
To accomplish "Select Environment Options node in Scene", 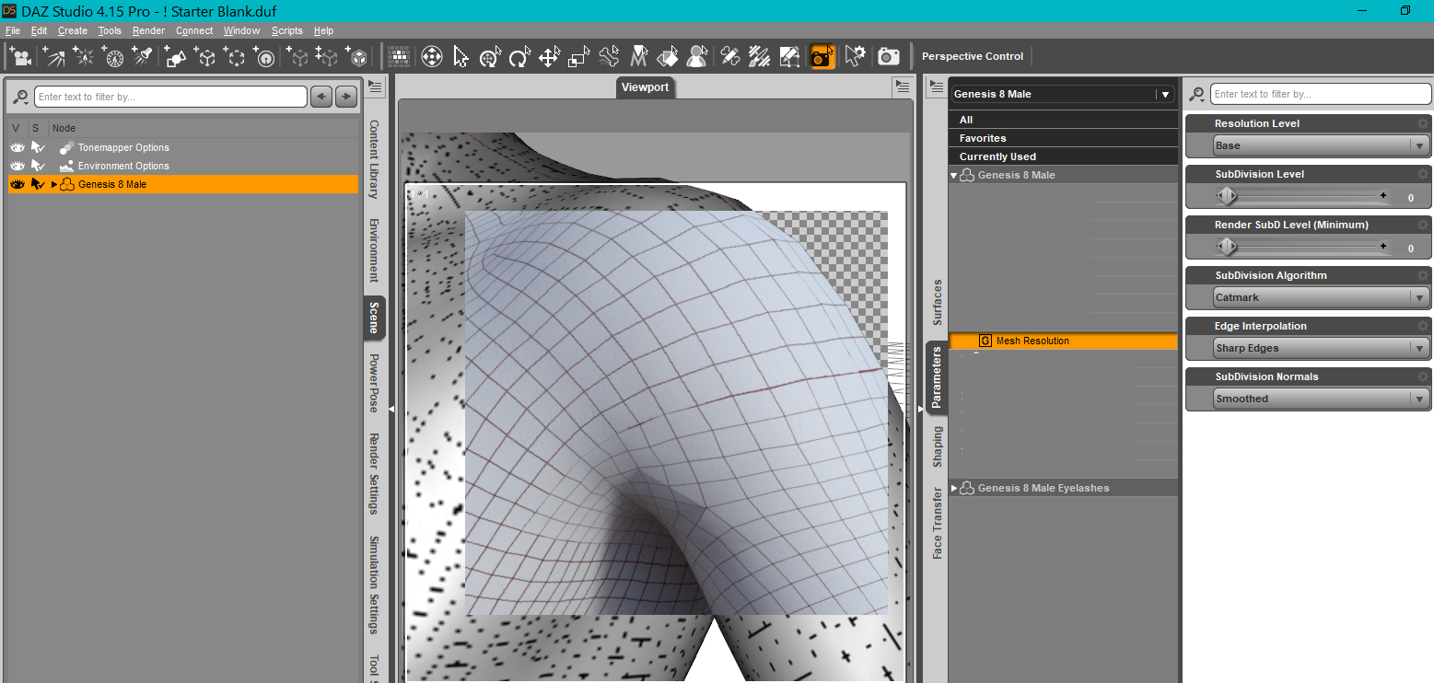I will 123,166.
